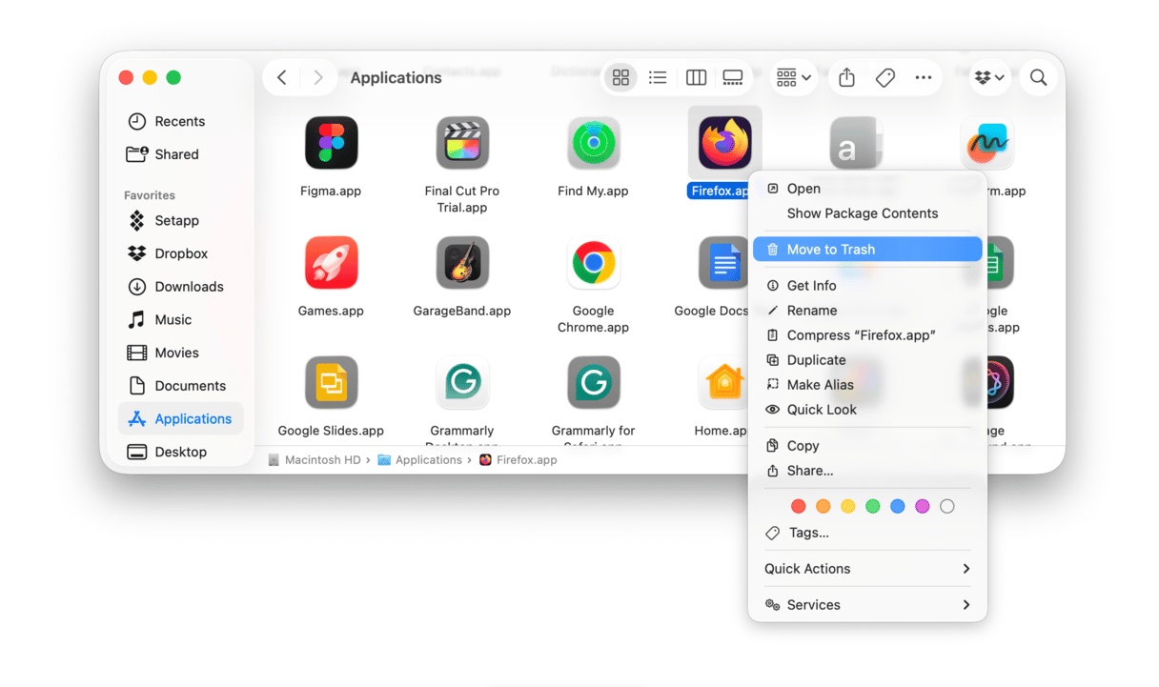The width and height of the screenshot is (1159, 687).
Task: Expand the Dropbox toolbar dropdown
Action: click(990, 78)
